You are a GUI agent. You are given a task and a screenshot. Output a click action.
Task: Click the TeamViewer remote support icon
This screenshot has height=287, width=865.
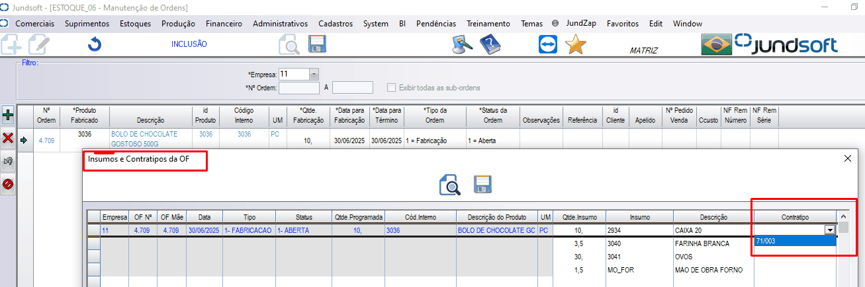[548, 45]
